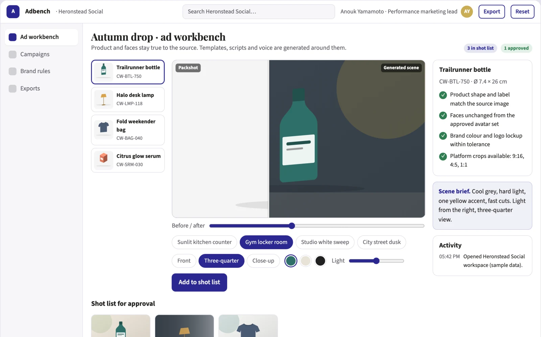Choose the Front view angle
Screen dimensions: 541x337
[184, 261]
